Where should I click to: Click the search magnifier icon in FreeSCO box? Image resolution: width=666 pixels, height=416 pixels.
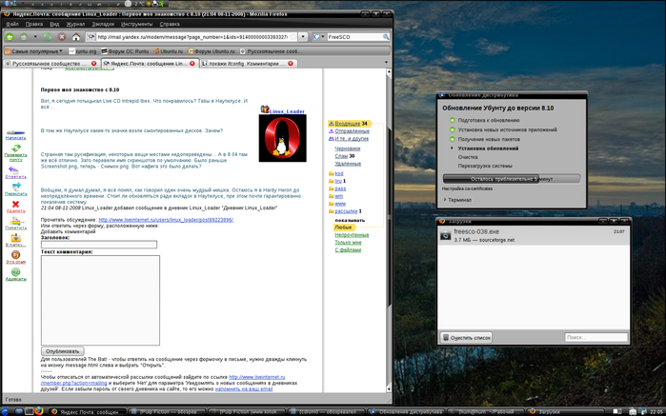386,37
